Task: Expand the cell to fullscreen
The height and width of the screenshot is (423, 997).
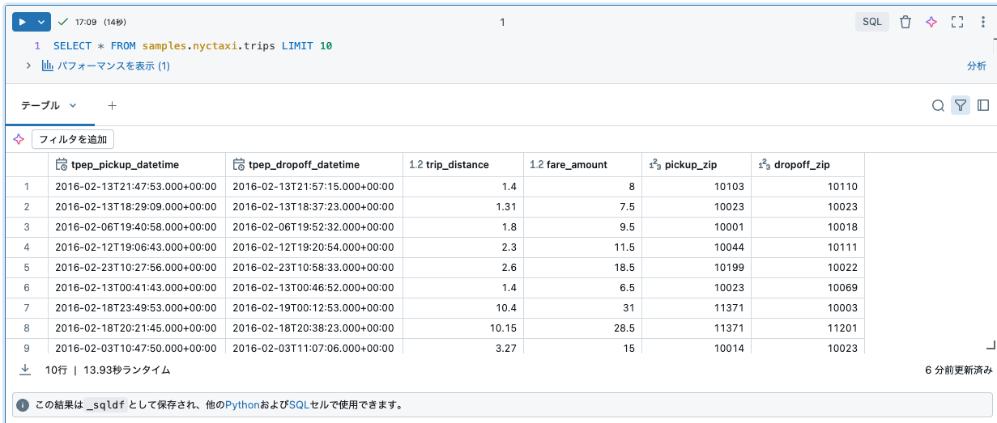Action: point(957,22)
